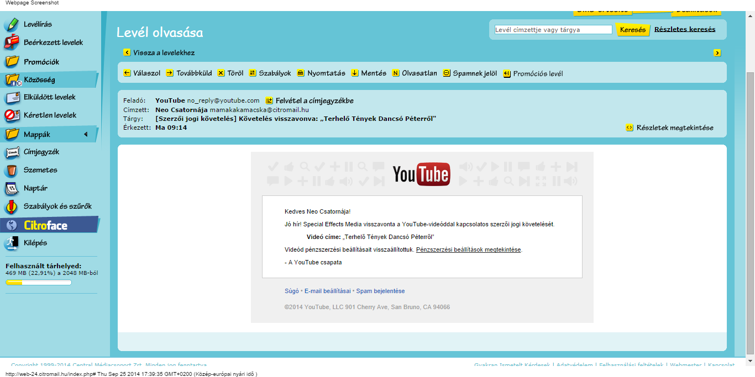Click the Promóciók folder icon
755x377 pixels.
click(x=12, y=61)
